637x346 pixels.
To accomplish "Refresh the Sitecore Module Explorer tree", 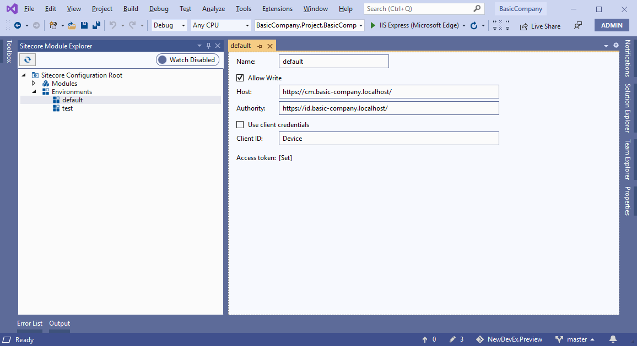I will tap(27, 59).
